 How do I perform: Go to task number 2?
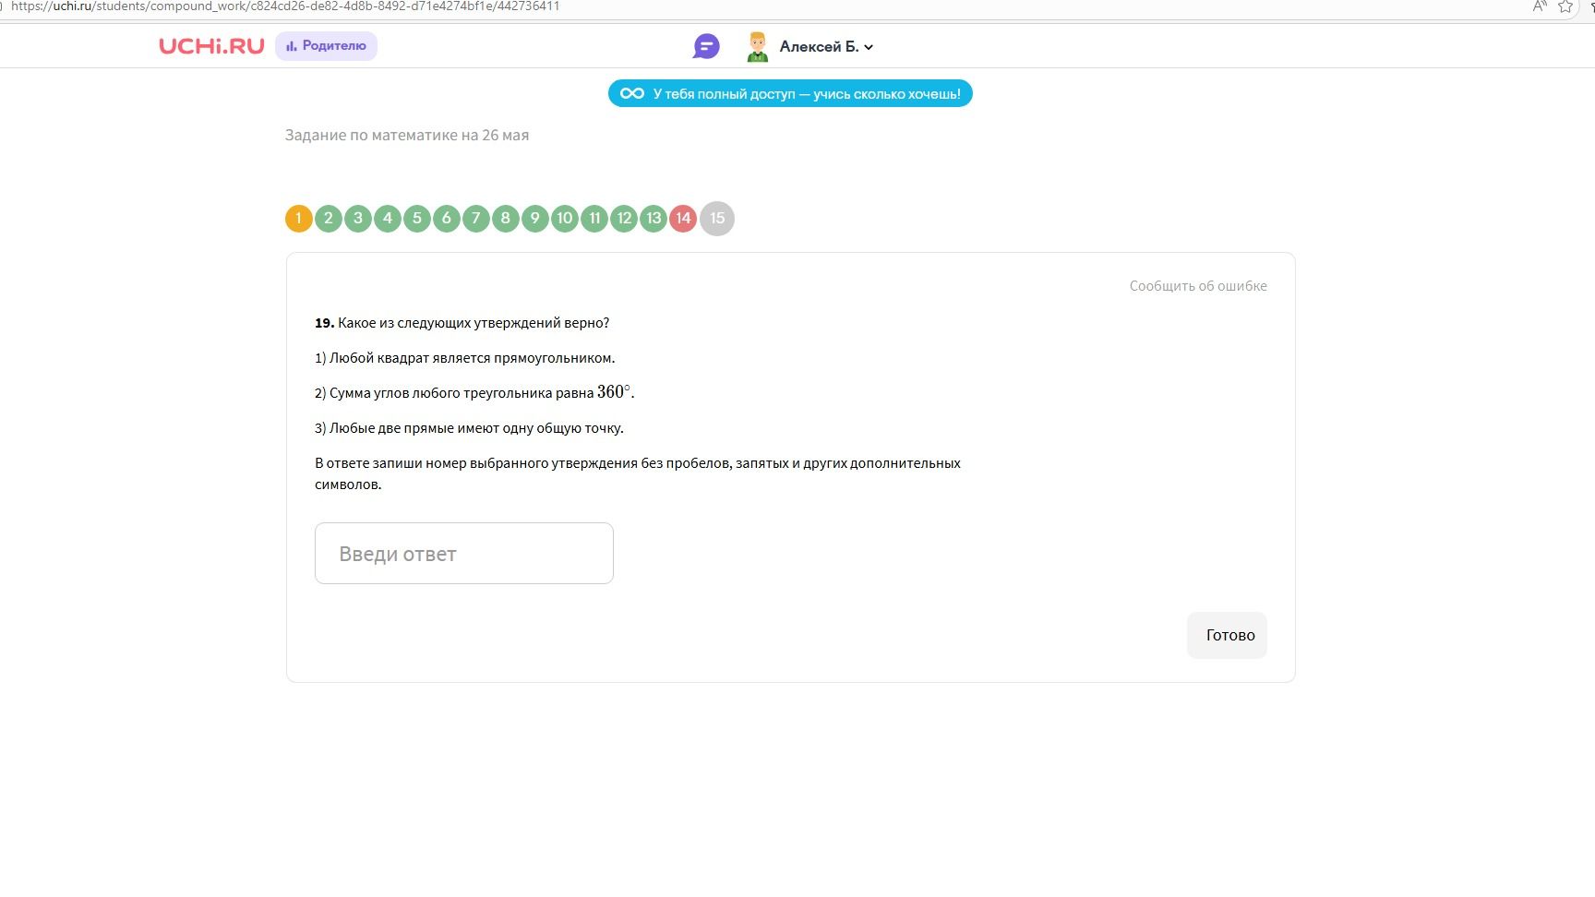[x=328, y=219]
